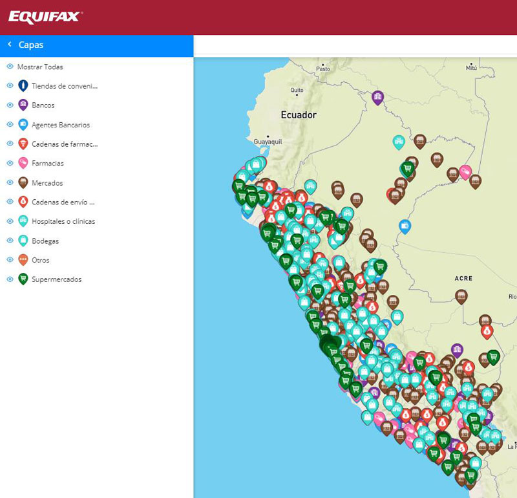
Task: Select the Hospitales o clínicas label
Action: click(x=63, y=221)
